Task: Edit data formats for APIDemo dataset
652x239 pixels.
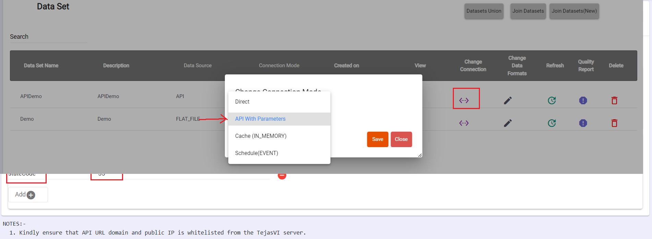Action: point(508,100)
